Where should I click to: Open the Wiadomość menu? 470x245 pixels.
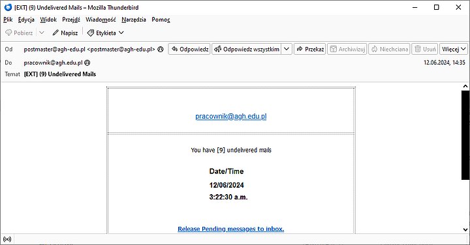(101, 20)
